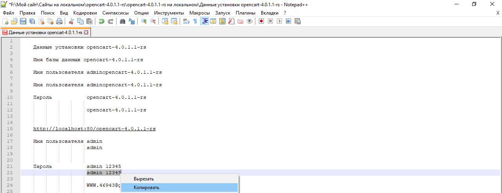
Task: Click the Save file floppy icon
Action: [23, 21]
